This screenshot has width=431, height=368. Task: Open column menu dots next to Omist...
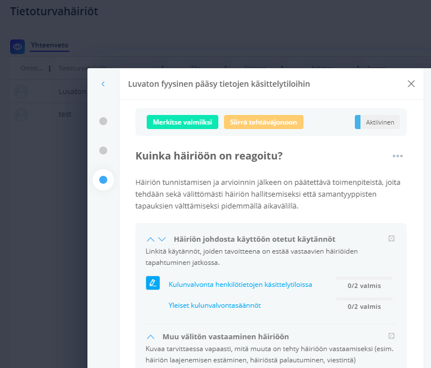tap(50, 69)
